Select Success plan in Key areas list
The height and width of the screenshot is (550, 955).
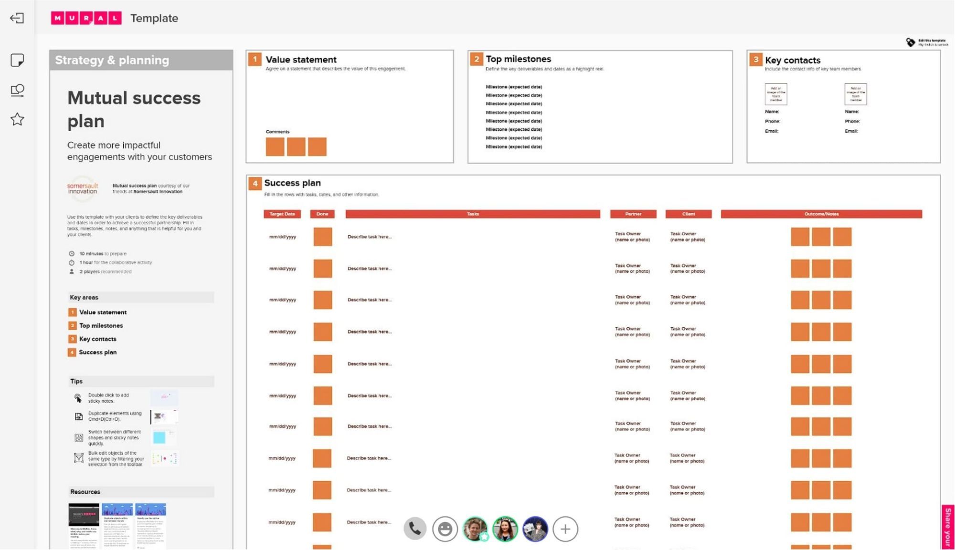click(97, 352)
